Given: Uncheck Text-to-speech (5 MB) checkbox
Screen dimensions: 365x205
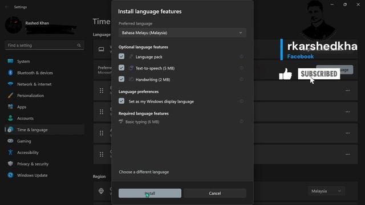Looking at the screenshot, I should click(x=121, y=68).
